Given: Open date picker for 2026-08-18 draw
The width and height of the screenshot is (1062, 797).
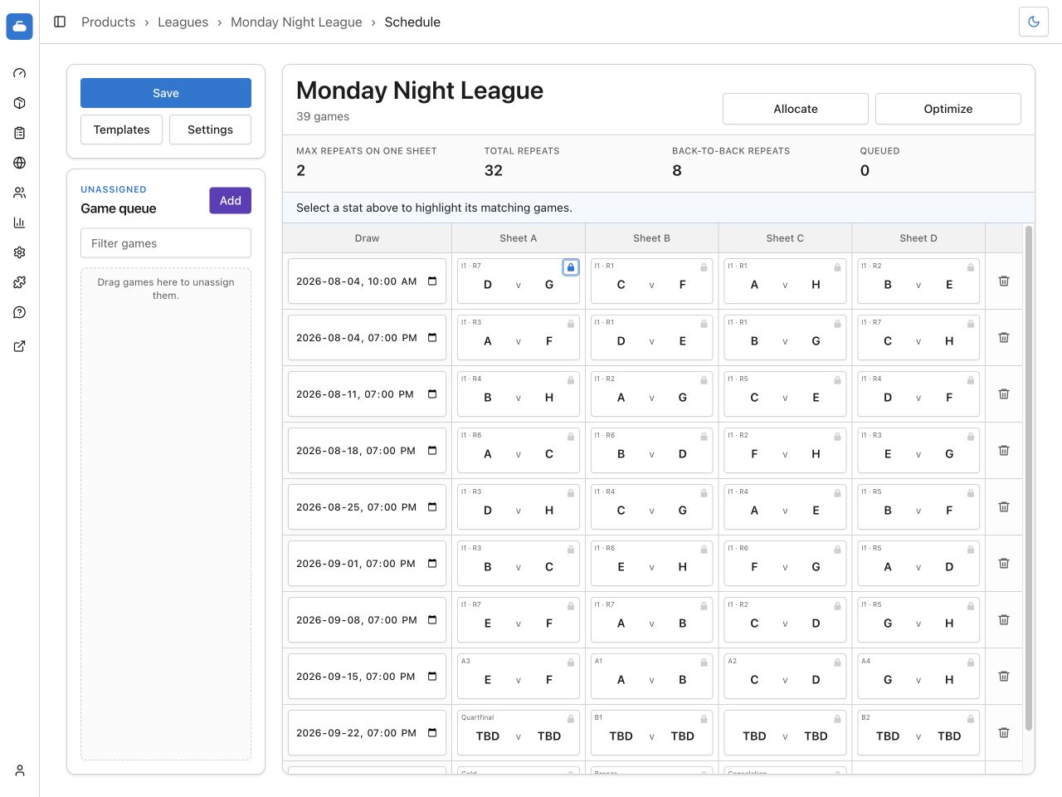Looking at the screenshot, I should (x=432, y=451).
